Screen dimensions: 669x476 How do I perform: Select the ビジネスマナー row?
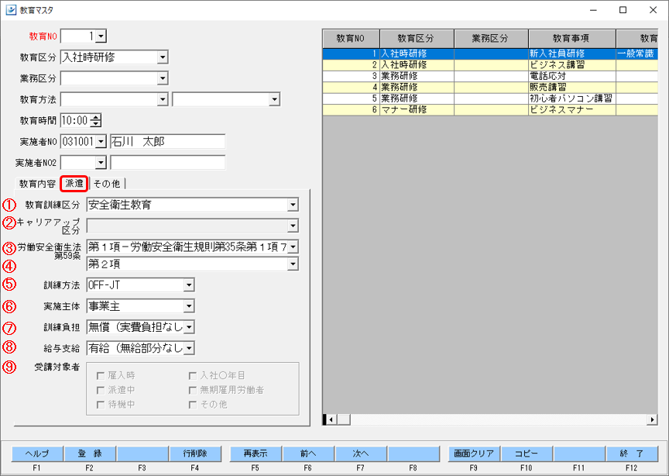point(490,110)
